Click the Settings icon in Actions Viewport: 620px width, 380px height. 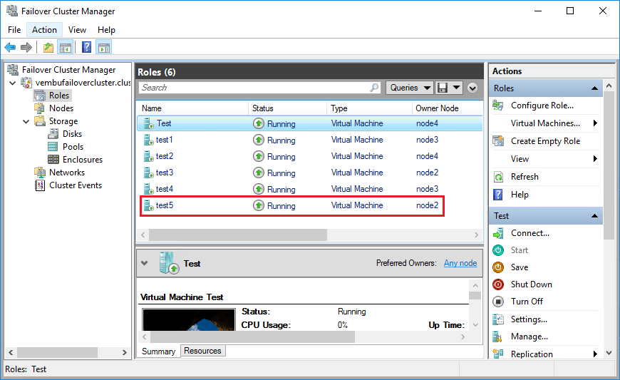(498, 319)
